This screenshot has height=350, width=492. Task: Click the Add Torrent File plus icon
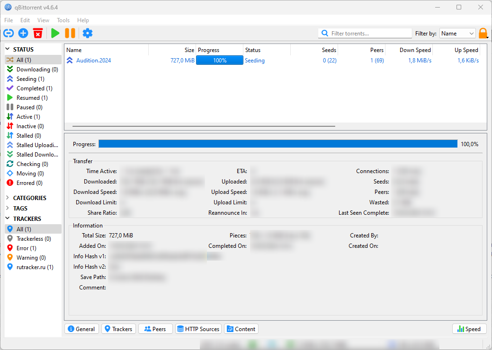[x=23, y=33]
